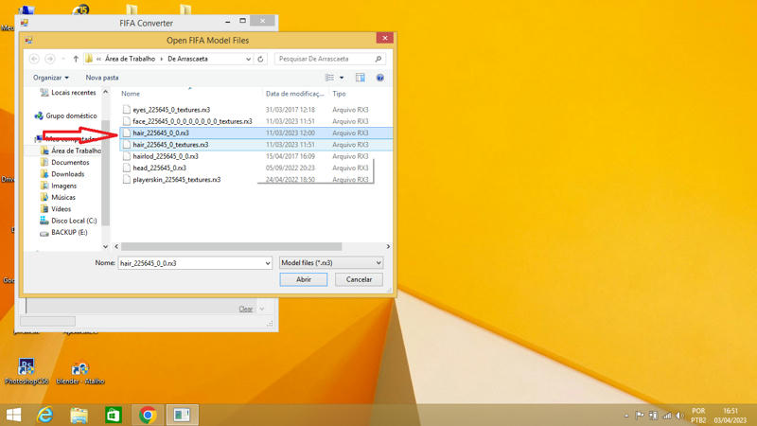
Task: Open the PhotoshopCS6 desktop shortcut
Action: click(x=26, y=371)
